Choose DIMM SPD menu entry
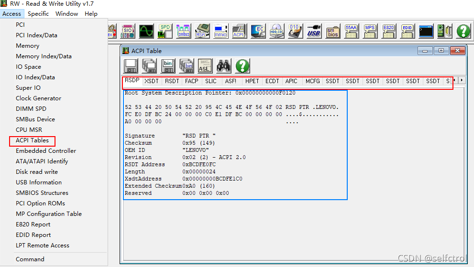Viewport: 474px width, 267px height. click(31, 109)
